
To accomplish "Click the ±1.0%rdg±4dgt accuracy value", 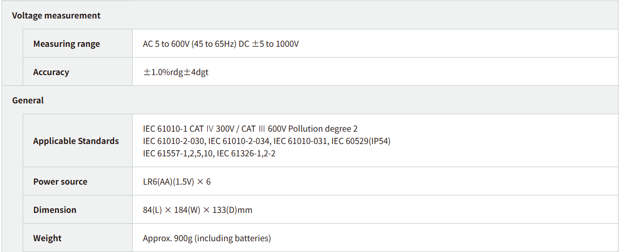I will (176, 72).
